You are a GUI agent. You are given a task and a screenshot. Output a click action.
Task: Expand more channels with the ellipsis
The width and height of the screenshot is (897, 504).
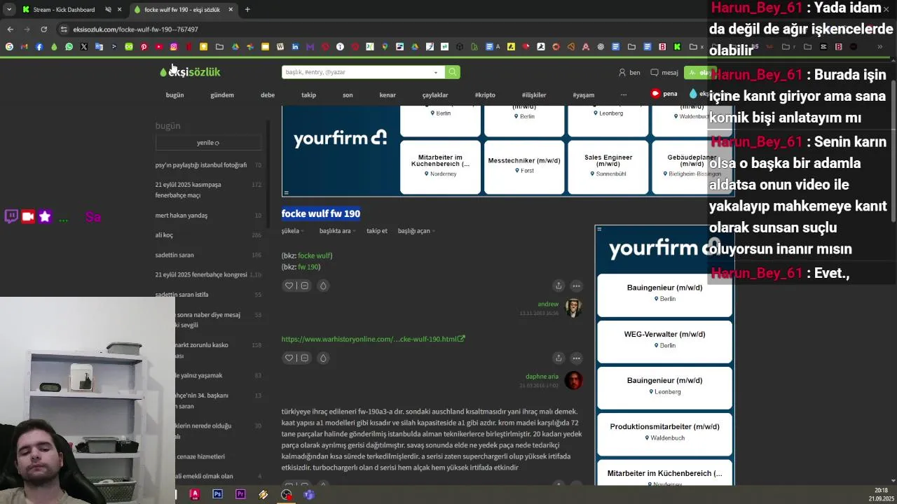tap(623, 94)
